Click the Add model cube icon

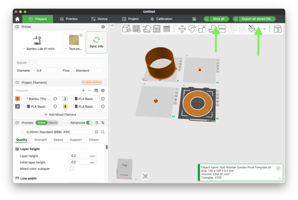click(x=126, y=29)
